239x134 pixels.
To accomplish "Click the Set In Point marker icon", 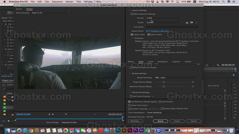I will click(x=49, y=114).
